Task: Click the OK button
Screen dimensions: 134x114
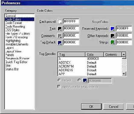Action: 91,106
